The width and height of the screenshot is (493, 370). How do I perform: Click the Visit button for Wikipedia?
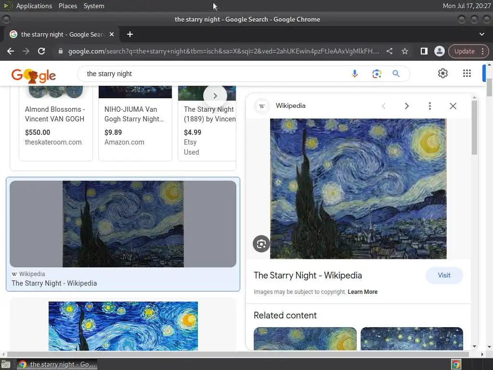point(444,275)
